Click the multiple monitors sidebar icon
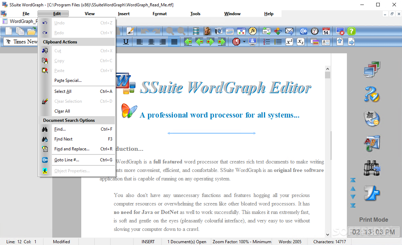The width and height of the screenshot is (402, 245). 372,69
